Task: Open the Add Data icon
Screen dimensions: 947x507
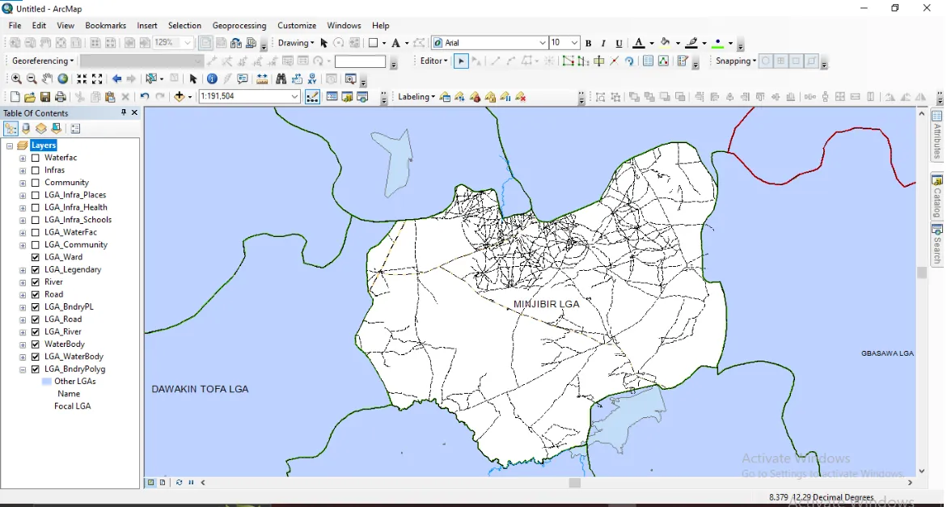Action: (180, 95)
